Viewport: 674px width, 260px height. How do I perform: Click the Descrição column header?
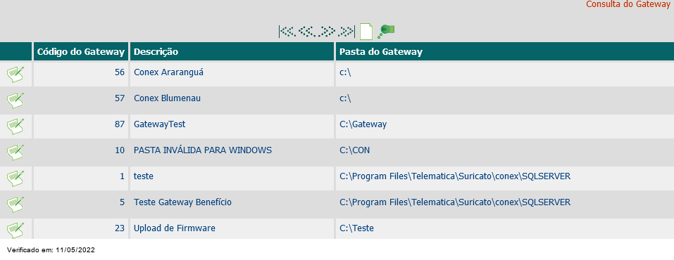coord(156,52)
